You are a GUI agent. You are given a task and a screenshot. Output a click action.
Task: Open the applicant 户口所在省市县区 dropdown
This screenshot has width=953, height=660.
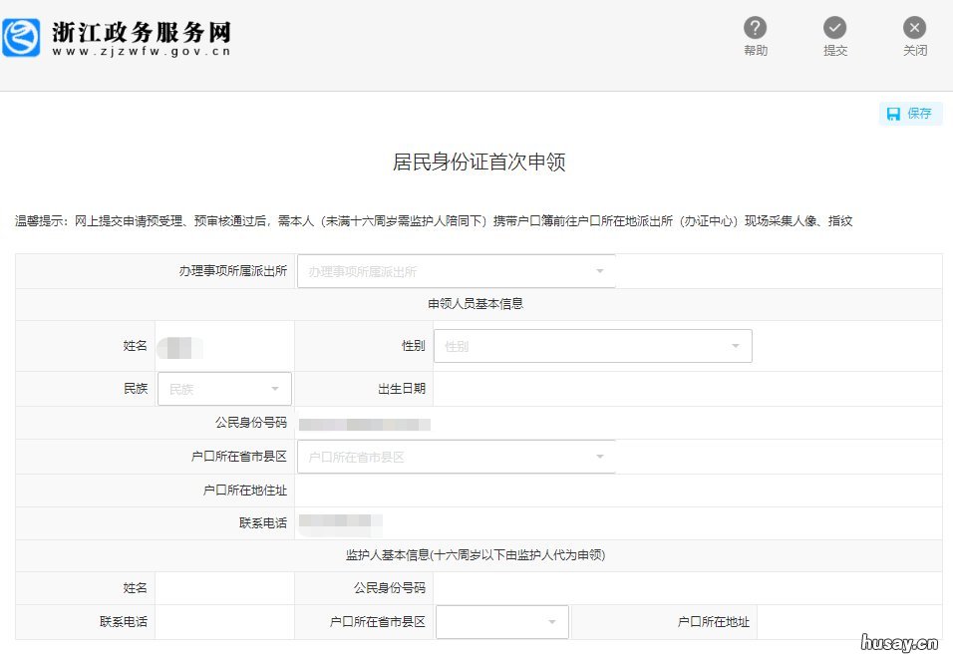[456, 456]
